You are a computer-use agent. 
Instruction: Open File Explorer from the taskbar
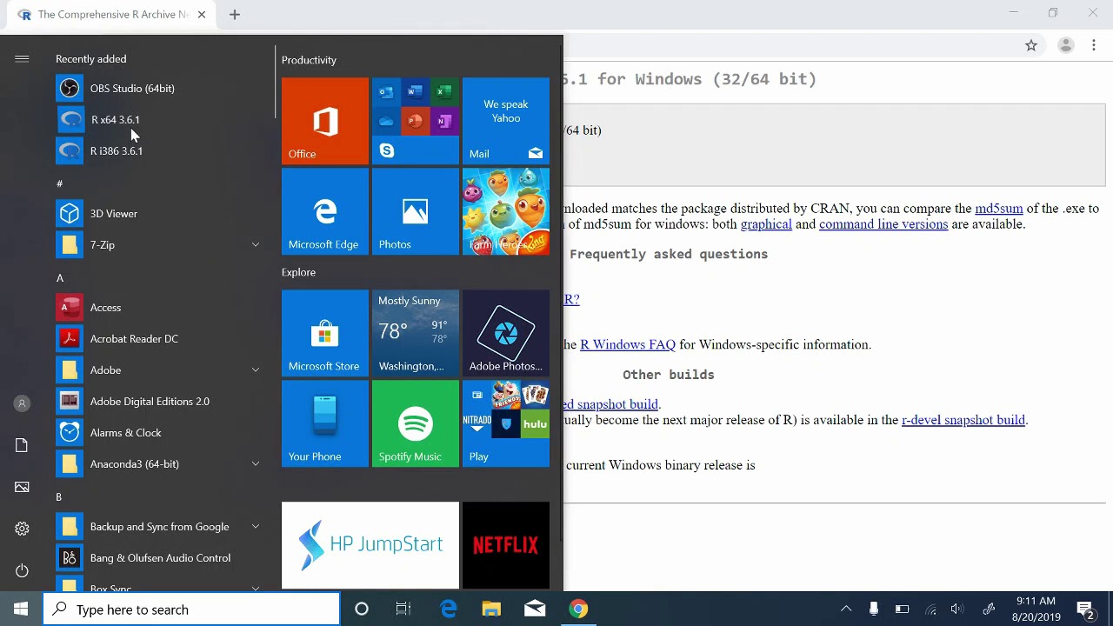(x=491, y=609)
